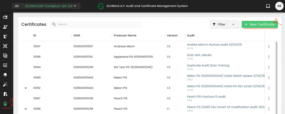Open Duplicate Audit Dzan Training link
The width and height of the screenshot is (285, 114).
pos(208,65)
